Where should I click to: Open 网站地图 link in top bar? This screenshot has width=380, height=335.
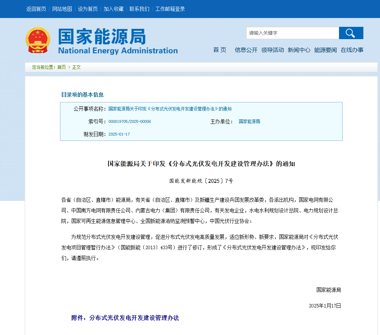[x=62, y=9]
